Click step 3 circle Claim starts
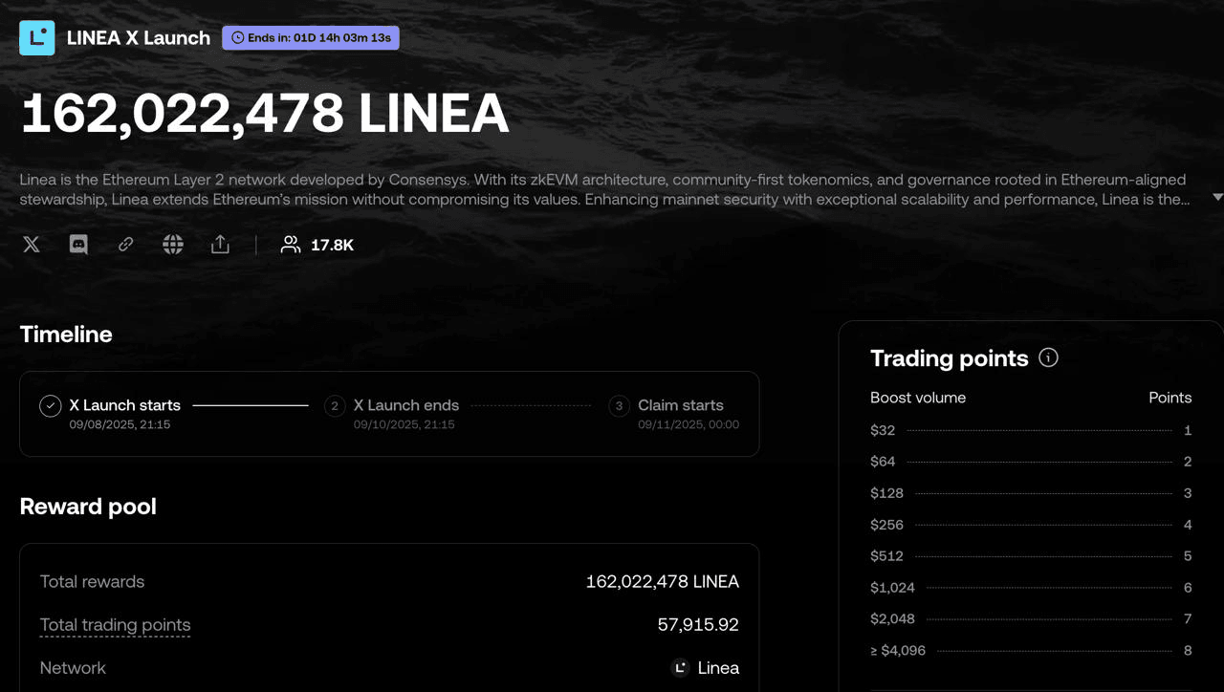 (x=619, y=406)
